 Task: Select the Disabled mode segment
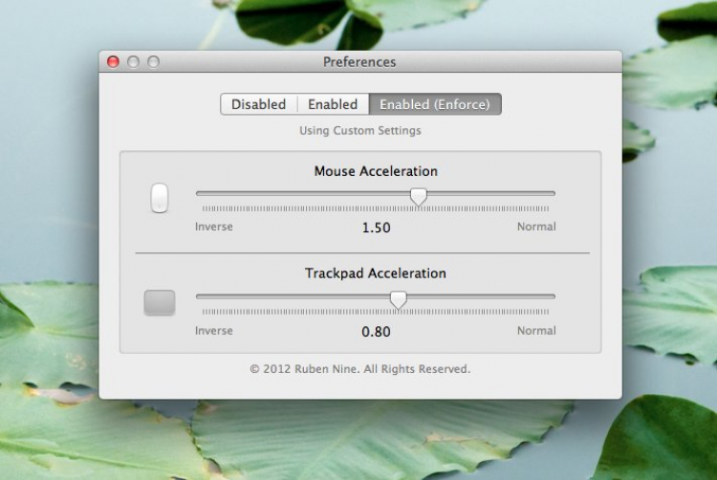(259, 104)
